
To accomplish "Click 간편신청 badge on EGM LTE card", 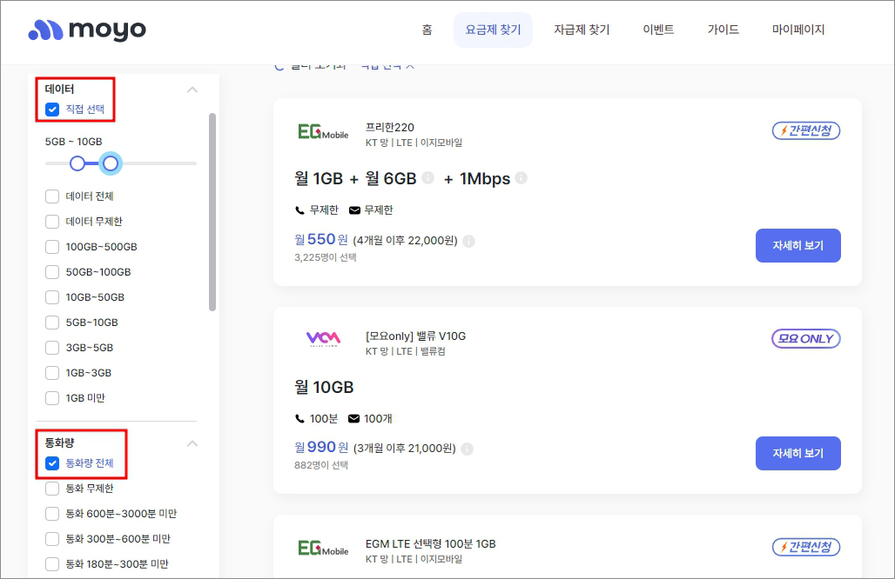I will [806, 547].
